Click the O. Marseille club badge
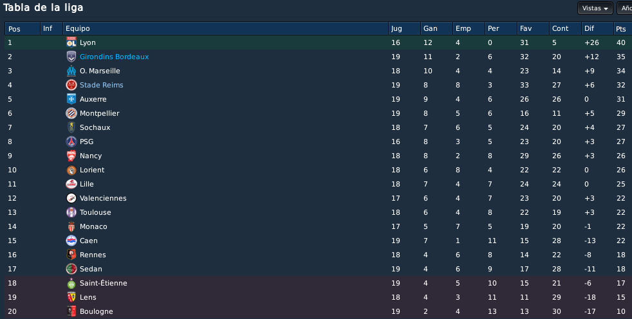The width and height of the screenshot is (632, 319). click(71, 71)
